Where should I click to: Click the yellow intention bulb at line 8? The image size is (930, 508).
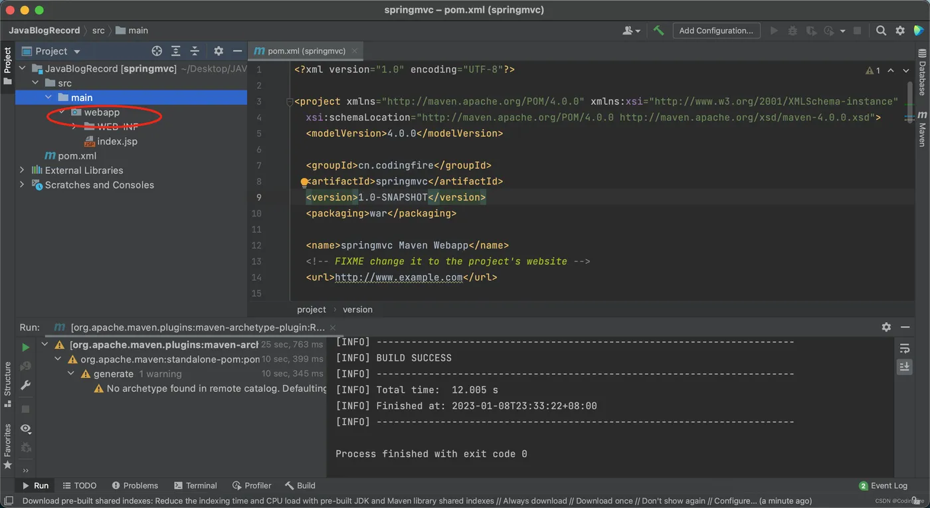[304, 181]
